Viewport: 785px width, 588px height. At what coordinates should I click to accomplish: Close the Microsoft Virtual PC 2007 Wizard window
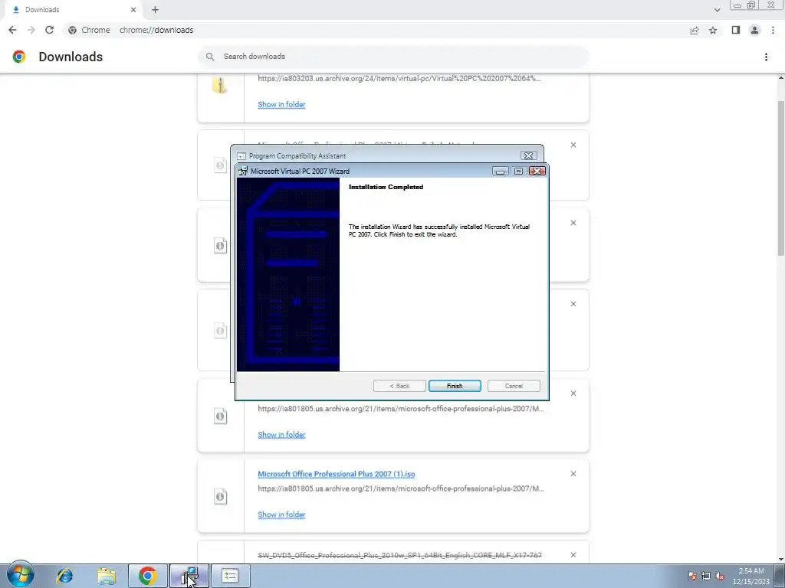point(537,171)
